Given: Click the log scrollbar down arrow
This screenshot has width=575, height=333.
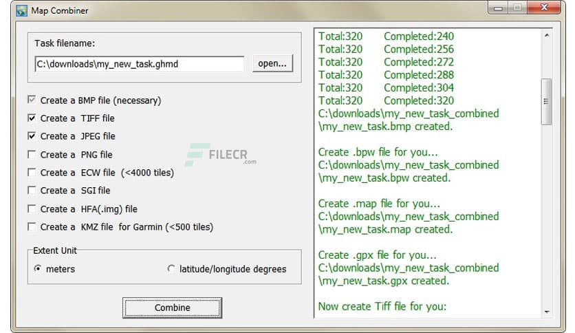Looking at the screenshot, I should (546, 312).
